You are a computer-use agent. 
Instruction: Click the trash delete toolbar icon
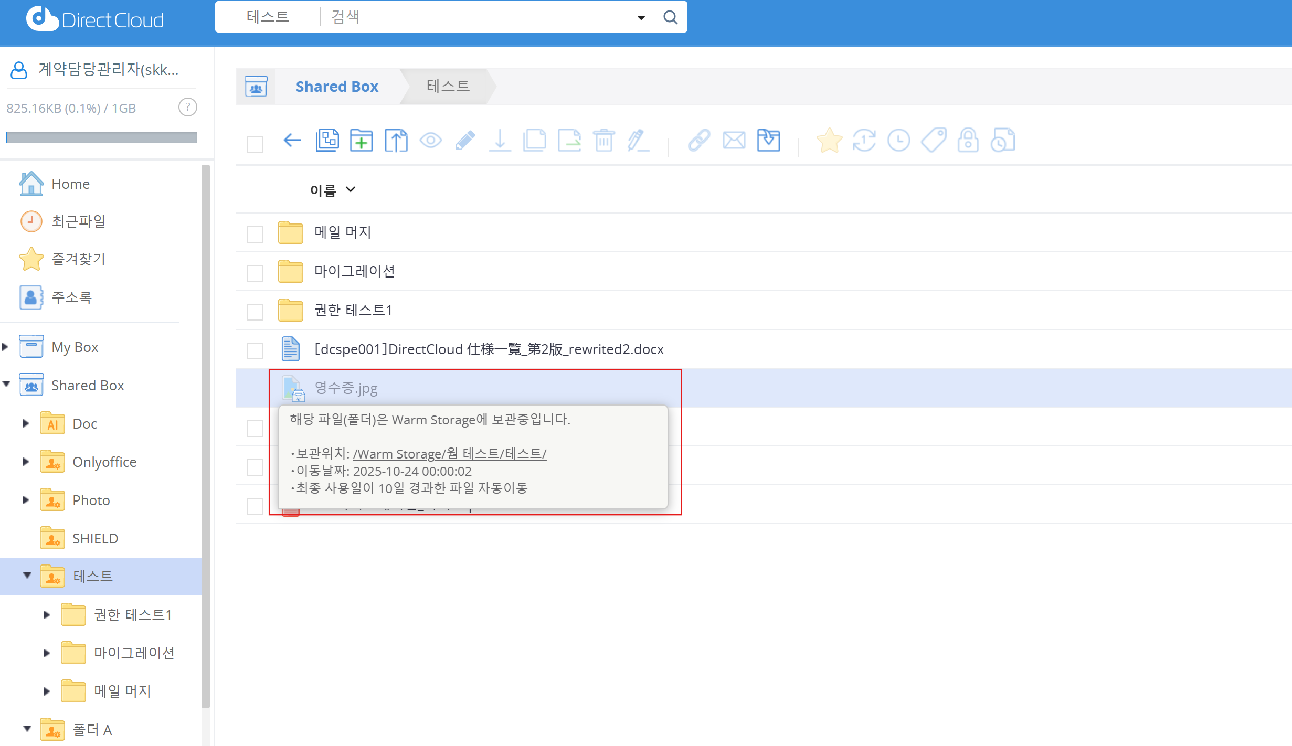(x=603, y=141)
